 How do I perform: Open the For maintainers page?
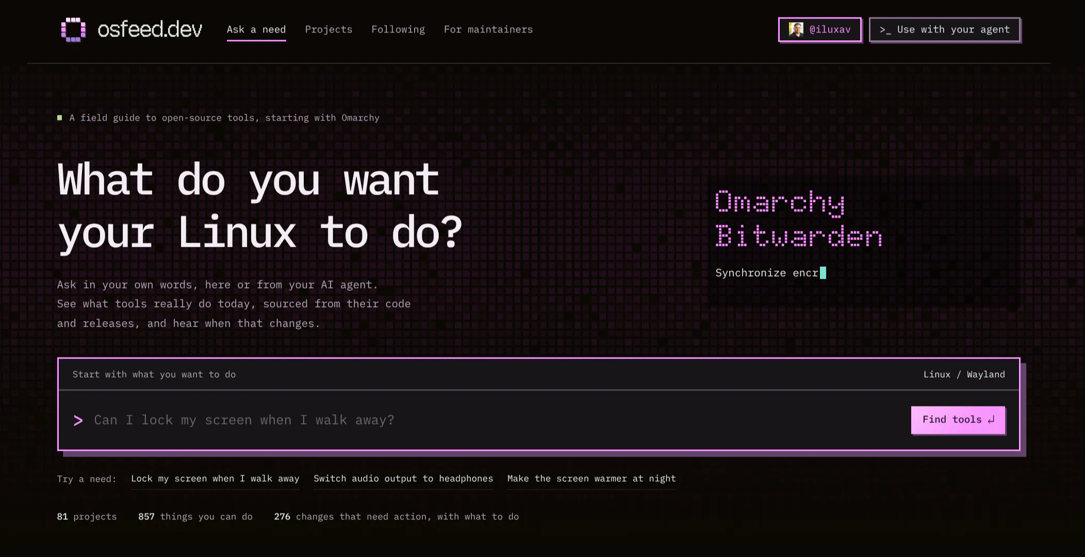click(488, 29)
